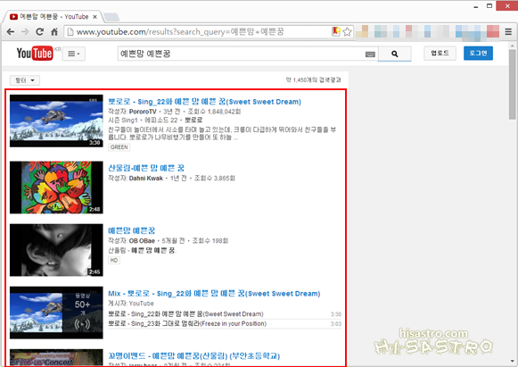Viewport: 518px width, 367px height.
Task: Maximize the browser window
Action: (489, 5)
